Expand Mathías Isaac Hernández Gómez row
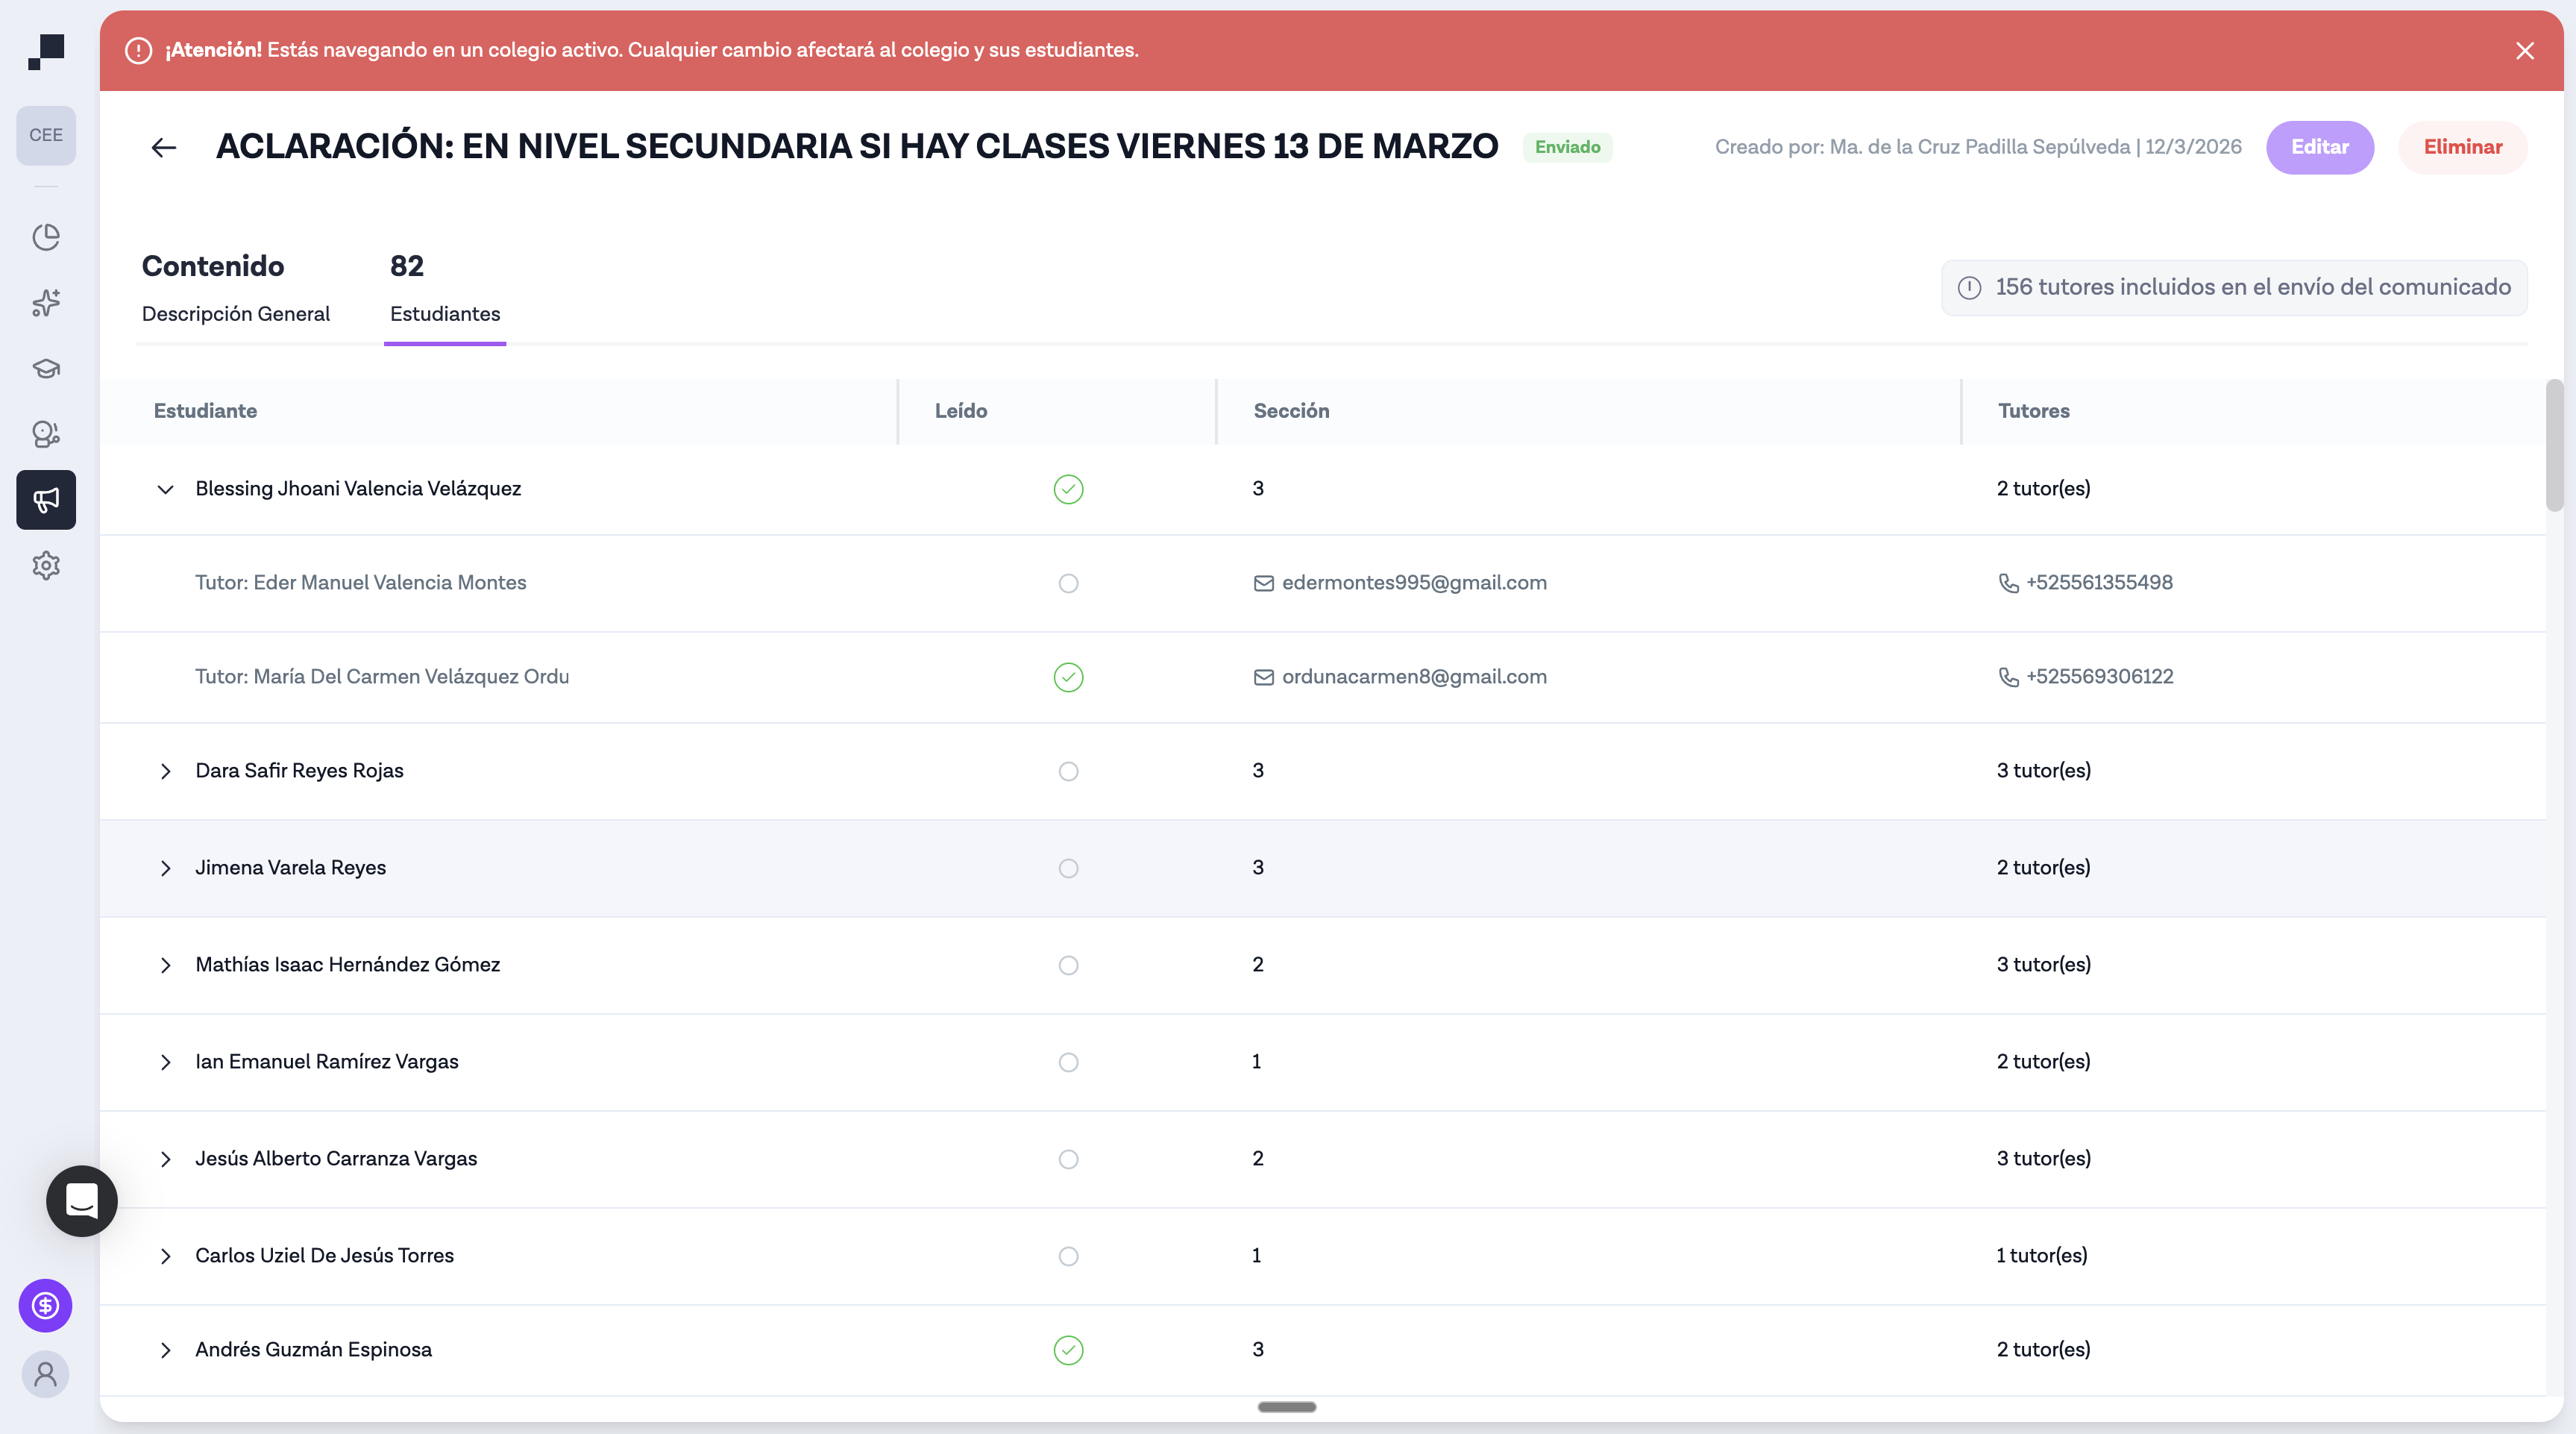This screenshot has height=1434, width=2576. pyautogui.click(x=166, y=965)
